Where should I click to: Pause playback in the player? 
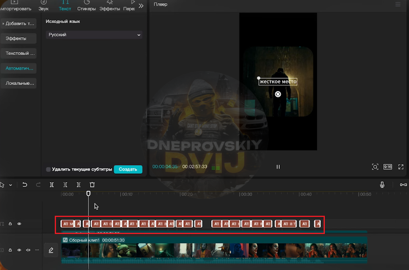point(278,167)
